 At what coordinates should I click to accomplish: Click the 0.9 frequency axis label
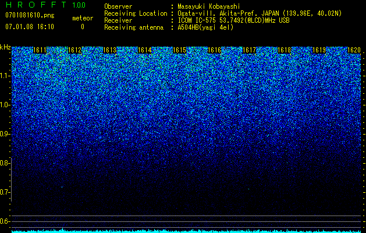5,134
